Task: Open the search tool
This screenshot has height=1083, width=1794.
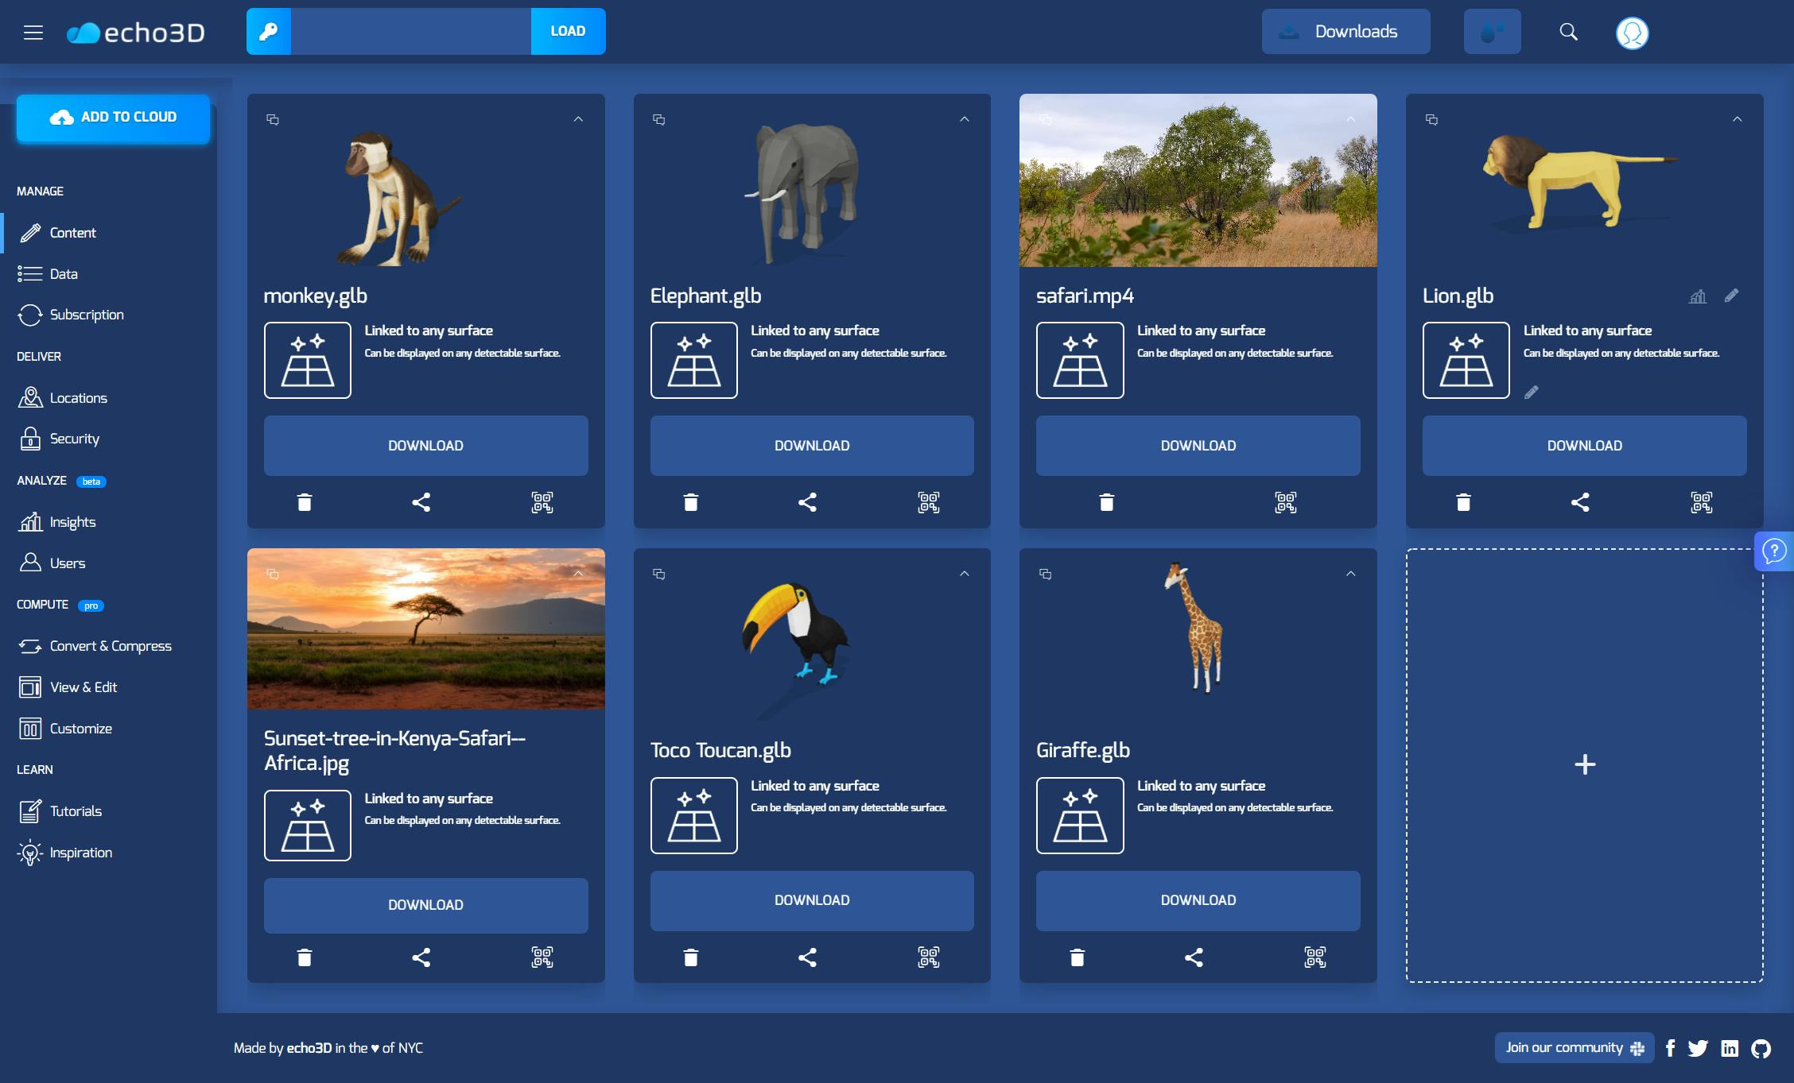Action: [1569, 31]
